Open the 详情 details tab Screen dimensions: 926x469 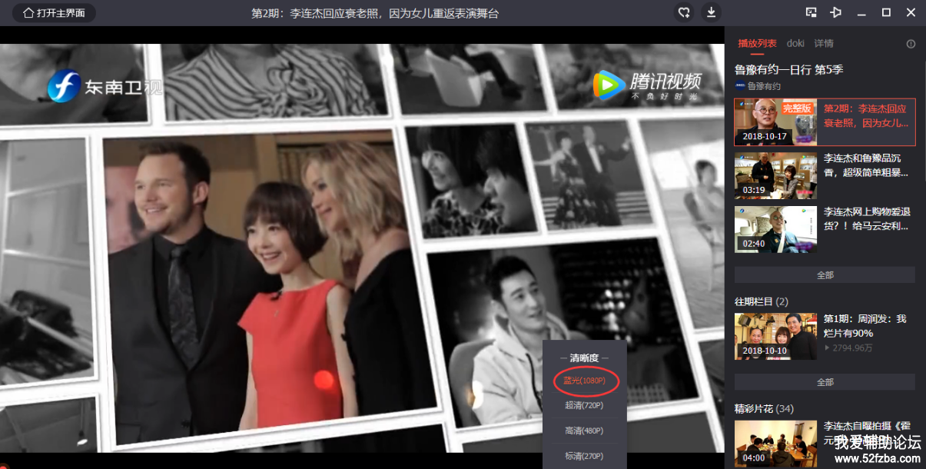(x=824, y=43)
